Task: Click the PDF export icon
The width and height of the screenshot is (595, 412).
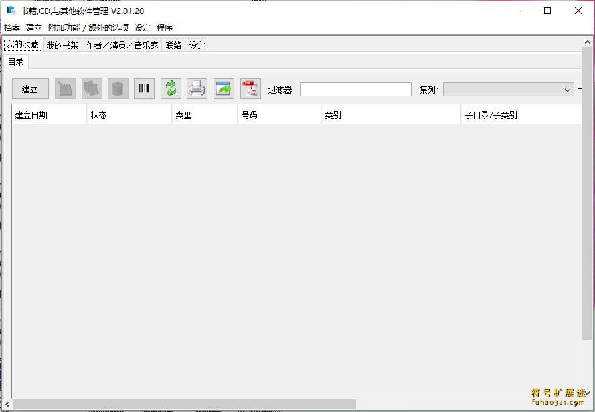Action: pyautogui.click(x=250, y=88)
